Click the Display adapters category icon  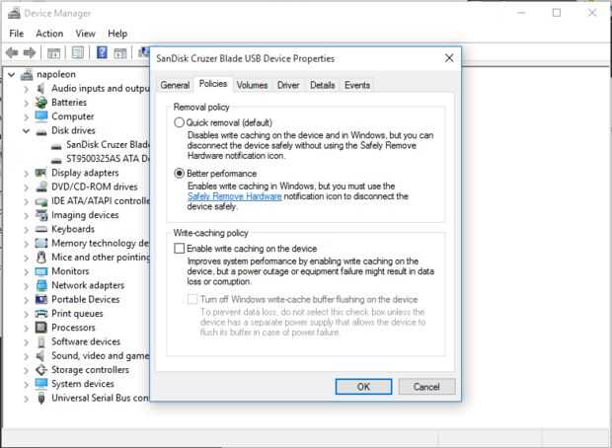pos(41,173)
